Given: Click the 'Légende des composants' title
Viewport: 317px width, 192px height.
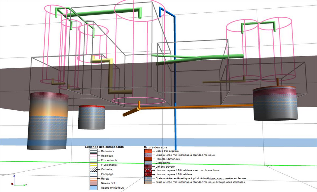Looking at the screenshot, I should point(105,147).
